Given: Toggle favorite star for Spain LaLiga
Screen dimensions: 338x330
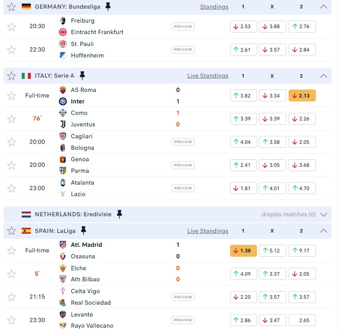Looking at the screenshot, I should (x=12, y=231).
